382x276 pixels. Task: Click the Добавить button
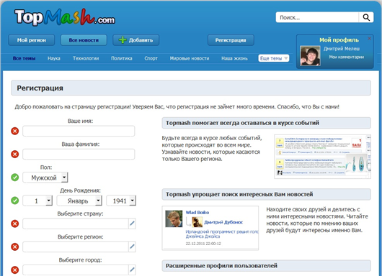[136, 40]
